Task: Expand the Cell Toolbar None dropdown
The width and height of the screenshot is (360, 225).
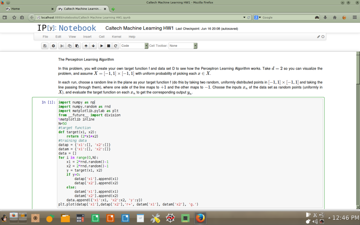Action: pyautogui.click(x=183, y=46)
